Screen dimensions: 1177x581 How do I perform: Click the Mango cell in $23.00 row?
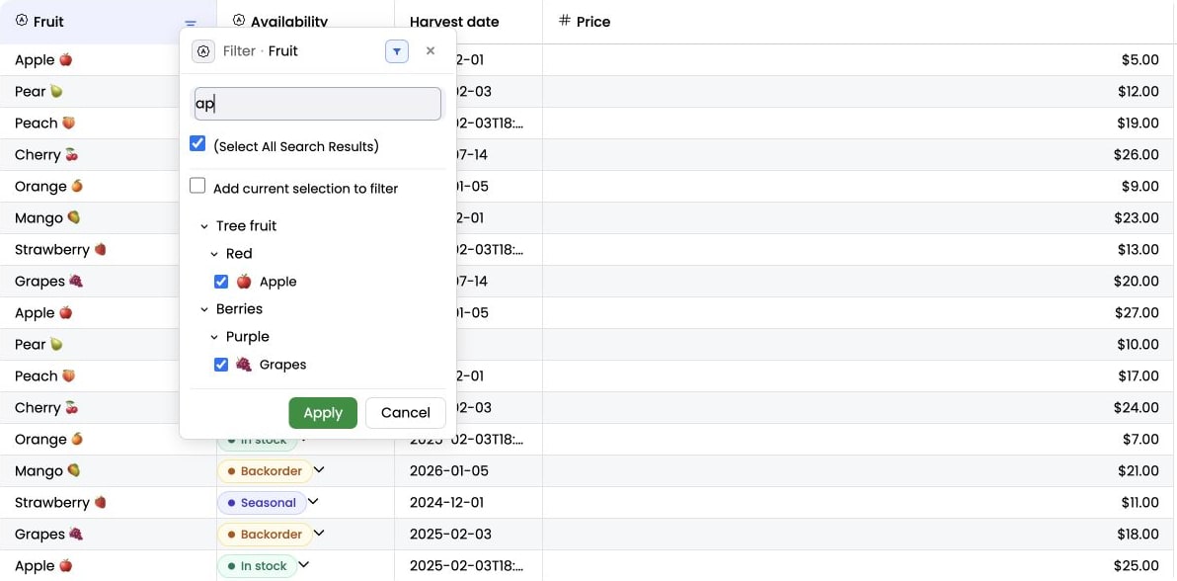(x=108, y=217)
